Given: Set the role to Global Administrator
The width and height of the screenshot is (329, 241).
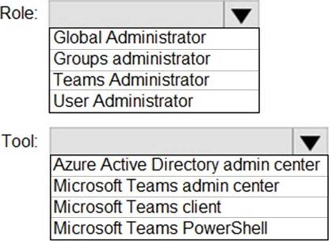Looking at the screenshot, I should 130,38.
